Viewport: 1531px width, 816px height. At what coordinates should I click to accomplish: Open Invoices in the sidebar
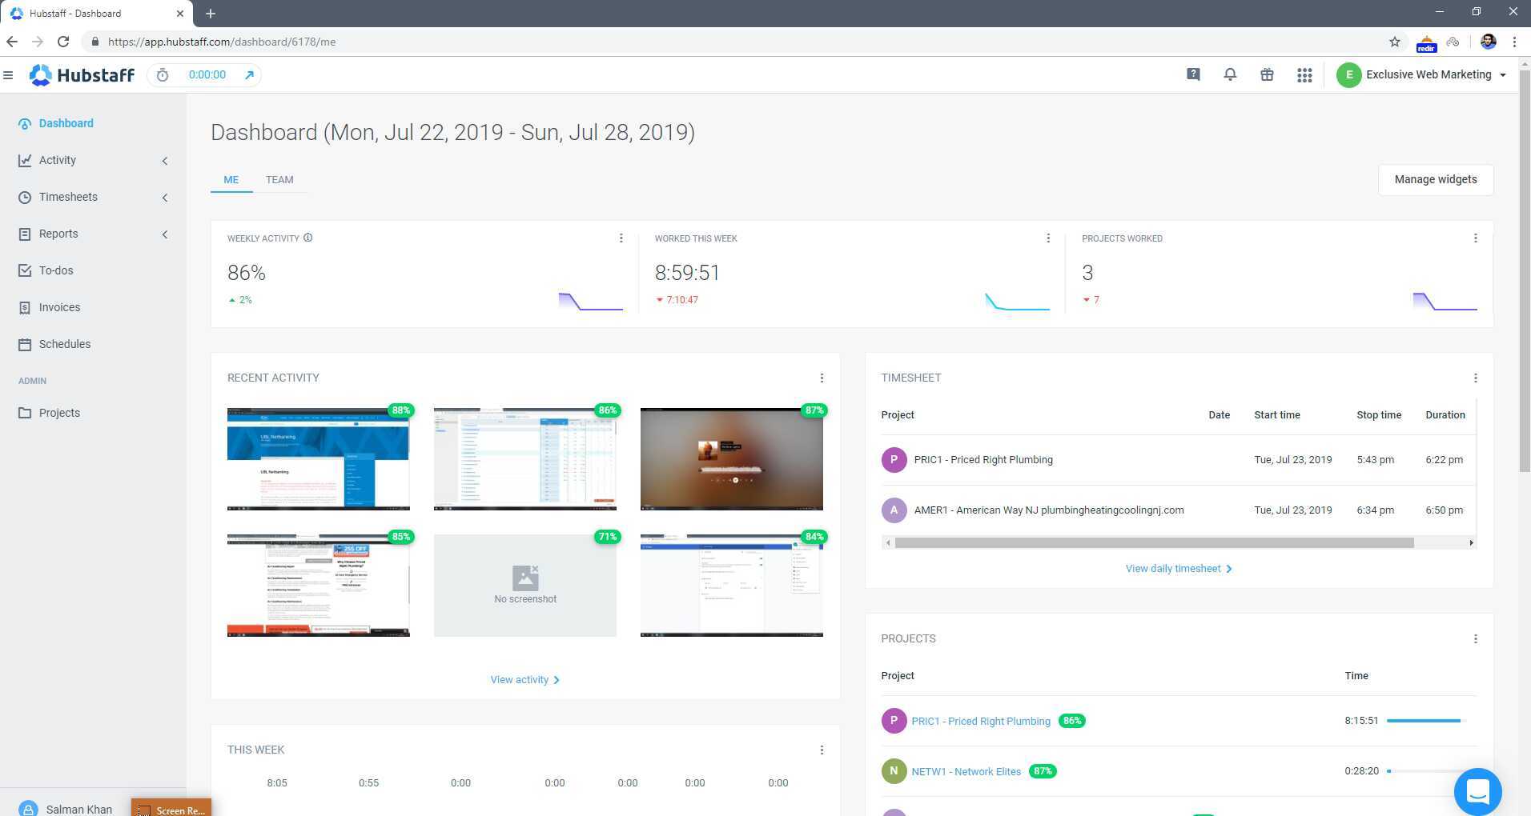tap(59, 307)
